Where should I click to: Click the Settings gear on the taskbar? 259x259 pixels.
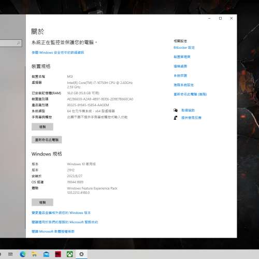pyautogui.click(x=81, y=254)
